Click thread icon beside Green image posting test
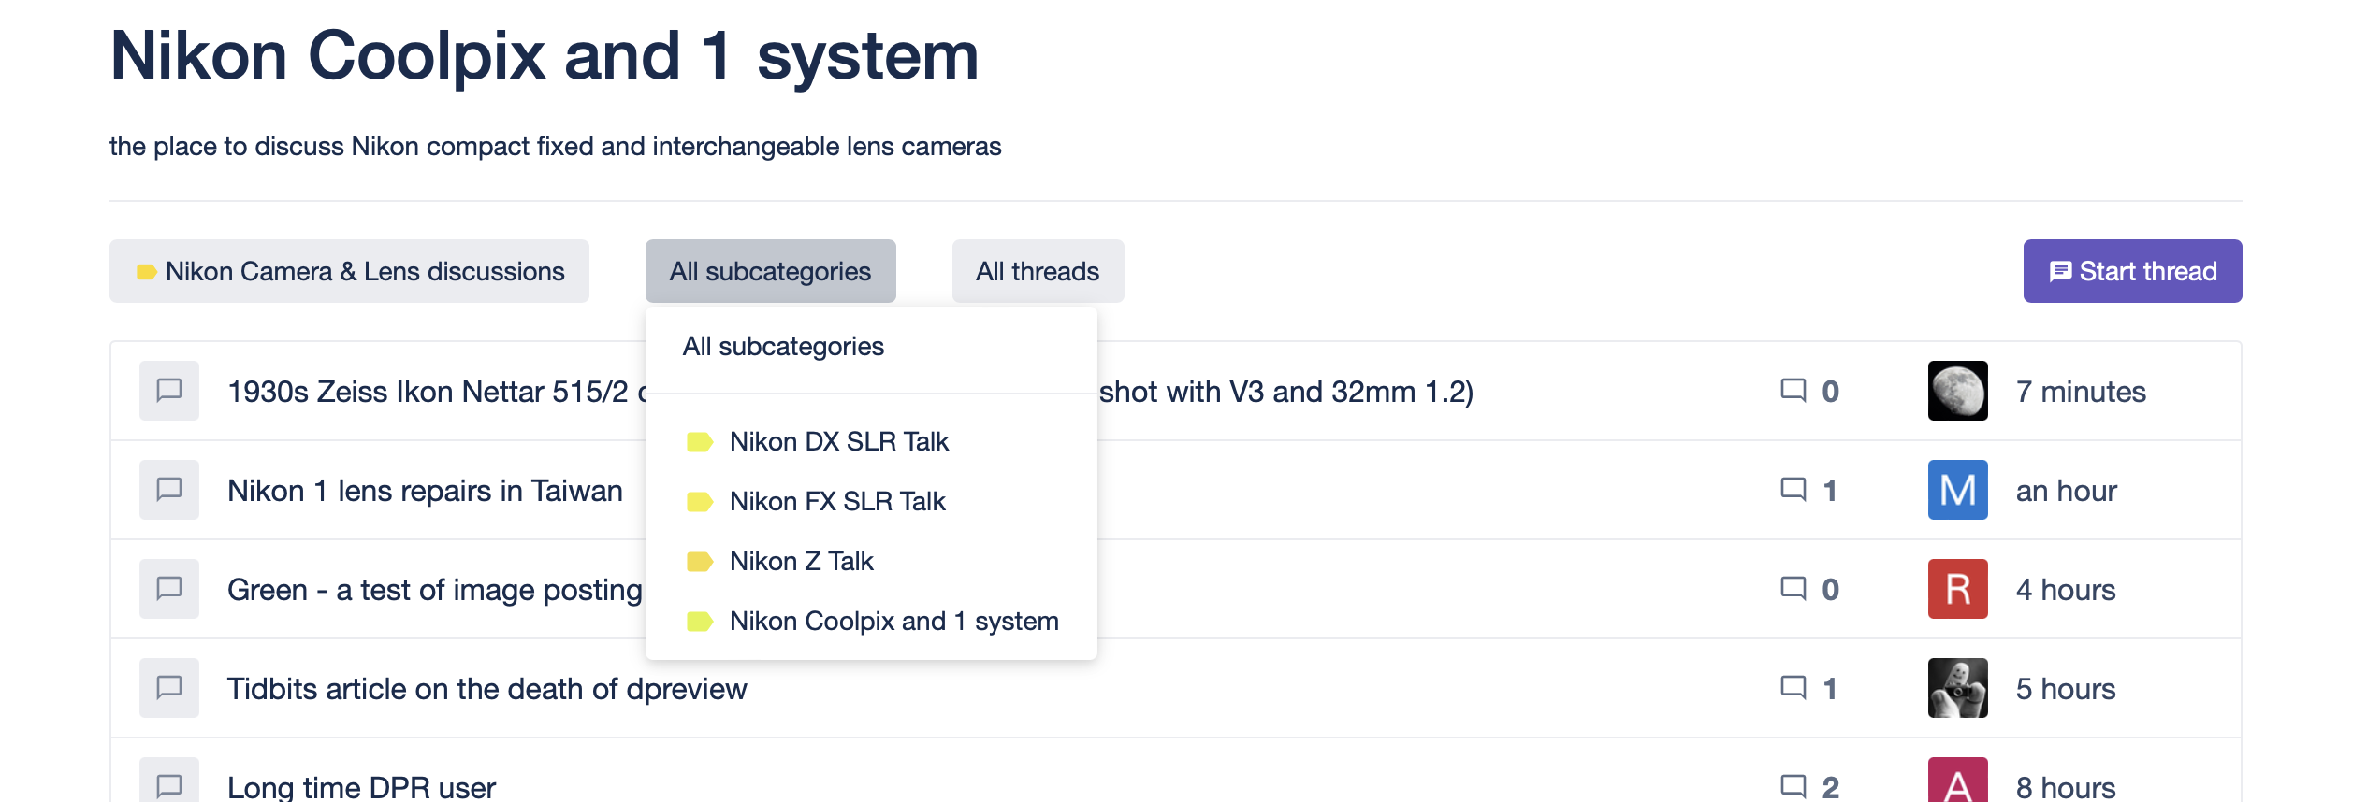This screenshot has height=802, width=2367. (x=169, y=589)
